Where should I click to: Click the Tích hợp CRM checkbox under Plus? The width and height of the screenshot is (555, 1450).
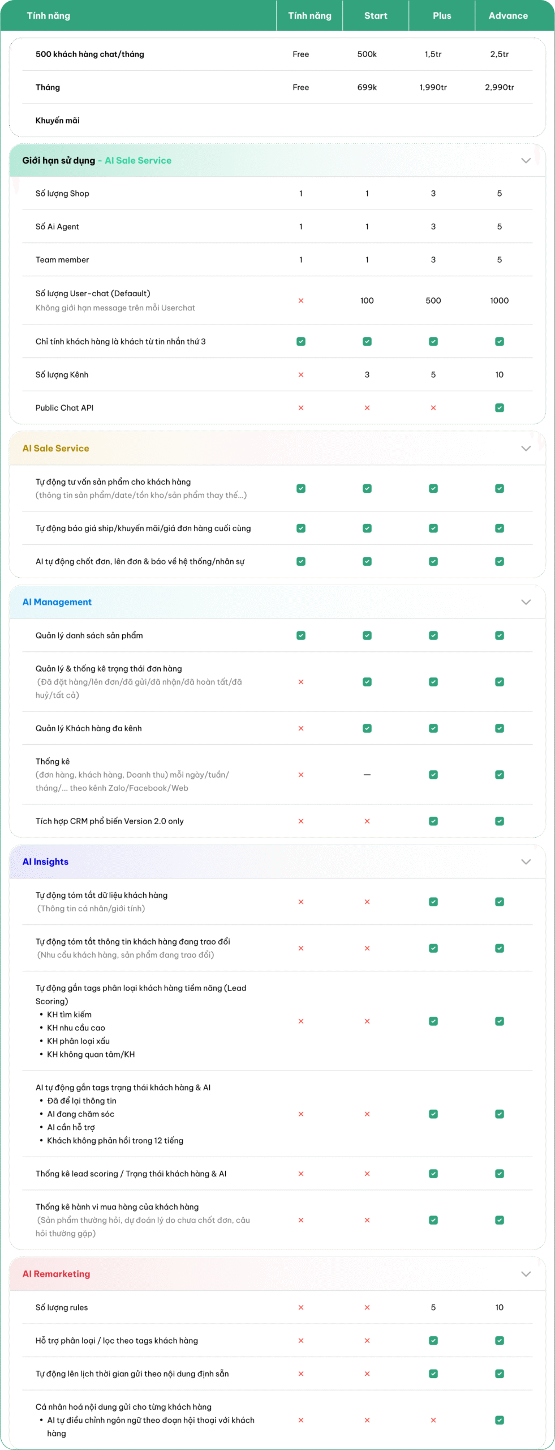(x=433, y=821)
